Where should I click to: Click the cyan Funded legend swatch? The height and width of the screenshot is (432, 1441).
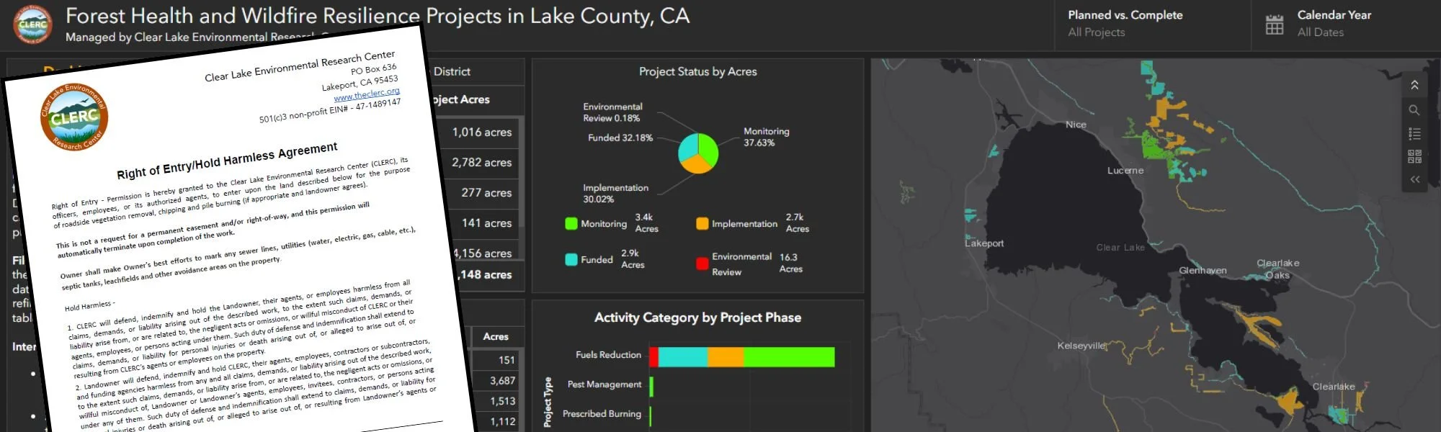571,259
